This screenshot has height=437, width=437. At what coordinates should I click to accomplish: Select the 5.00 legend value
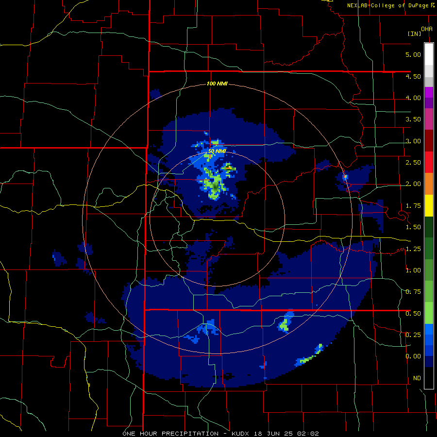[x=413, y=54]
